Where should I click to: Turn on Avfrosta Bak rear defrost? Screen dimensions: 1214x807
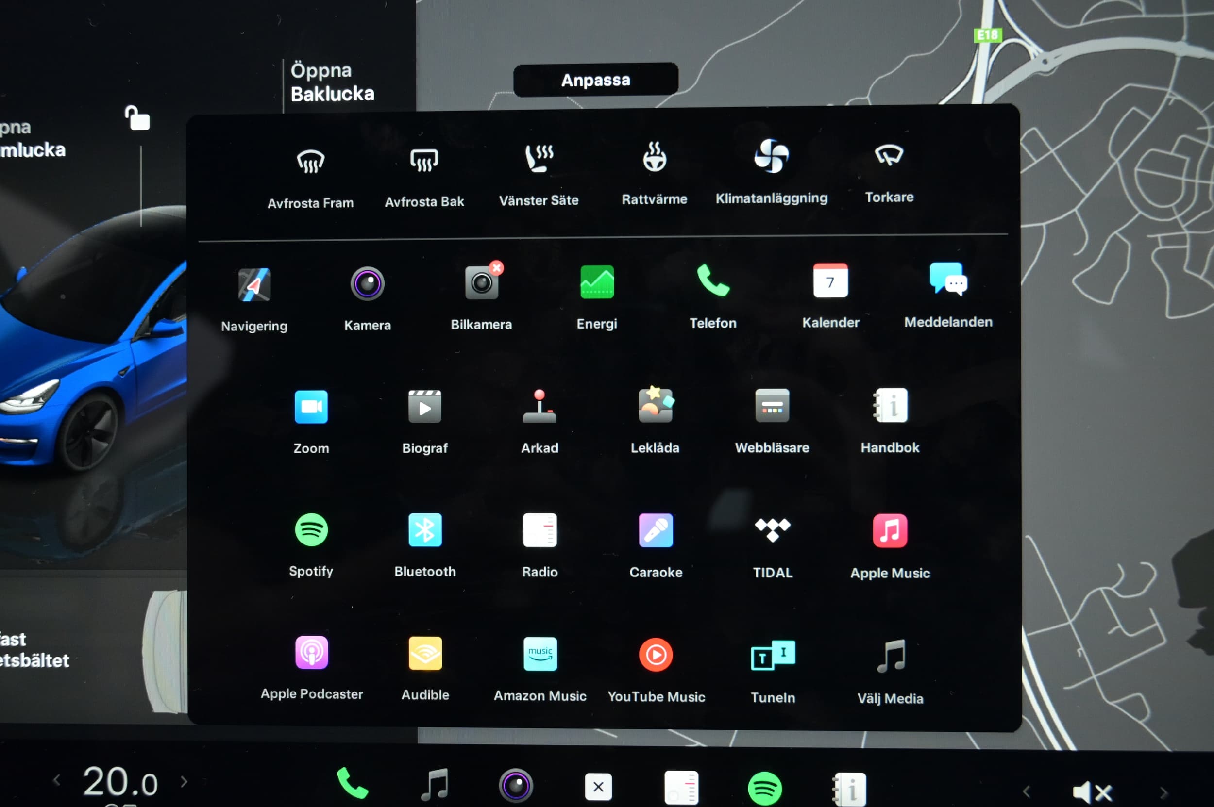click(x=424, y=177)
